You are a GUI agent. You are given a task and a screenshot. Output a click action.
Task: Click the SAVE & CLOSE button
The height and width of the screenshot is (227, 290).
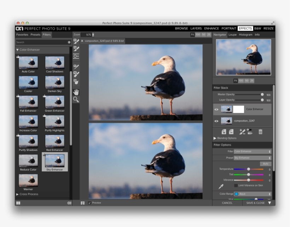pyautogui.click(x=255, y=203)
